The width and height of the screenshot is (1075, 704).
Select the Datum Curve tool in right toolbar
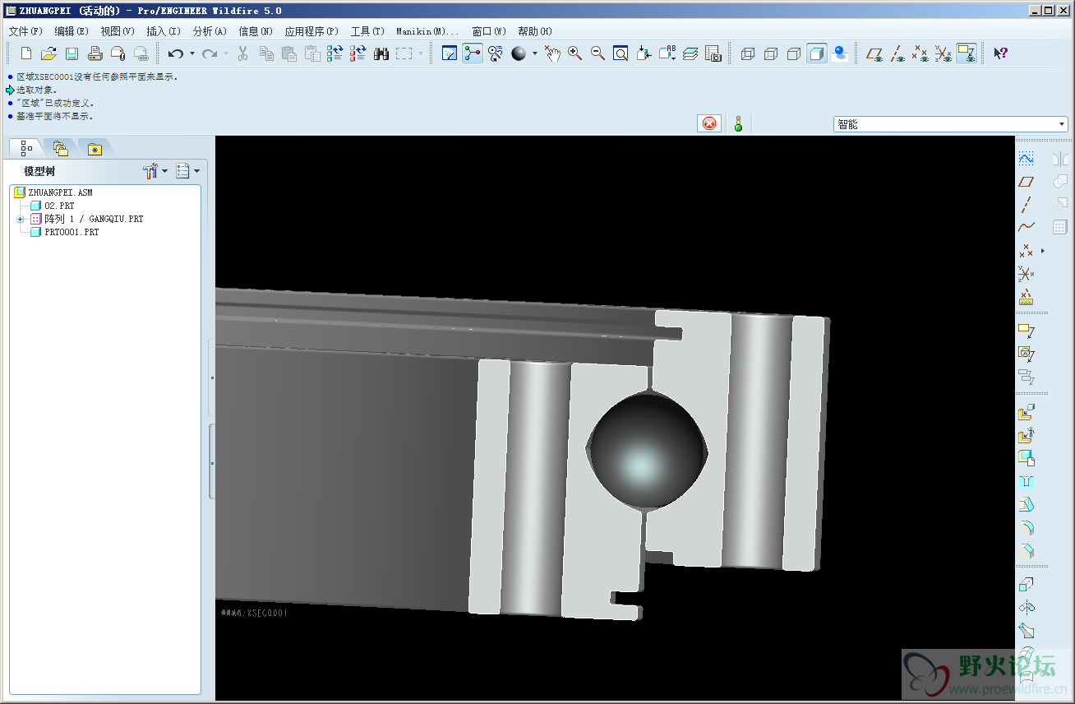click(1026, 227)
